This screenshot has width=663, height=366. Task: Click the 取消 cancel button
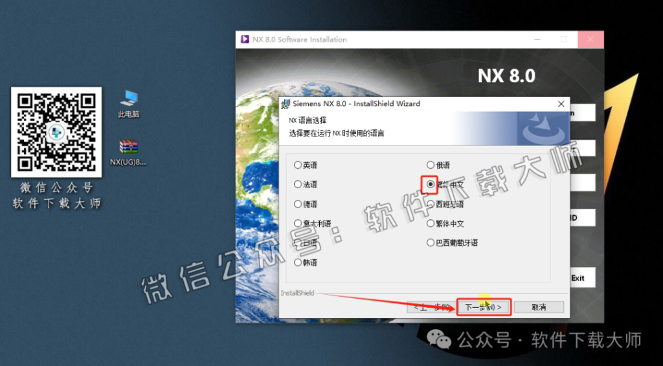click(539, 307)
